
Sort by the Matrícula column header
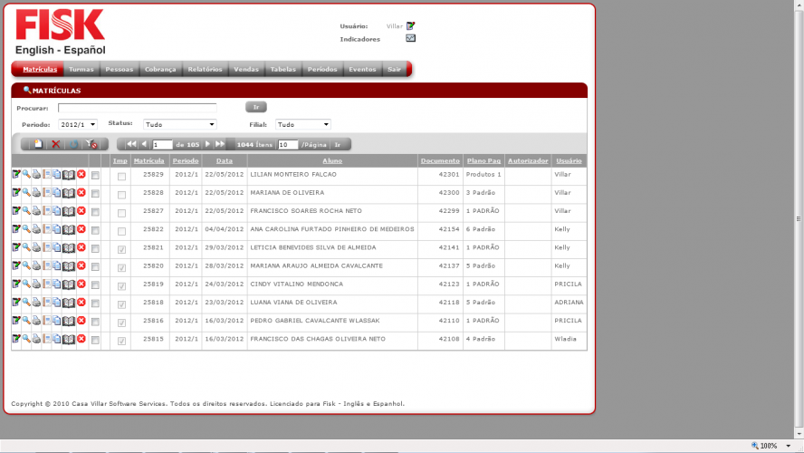click(148, 160)
